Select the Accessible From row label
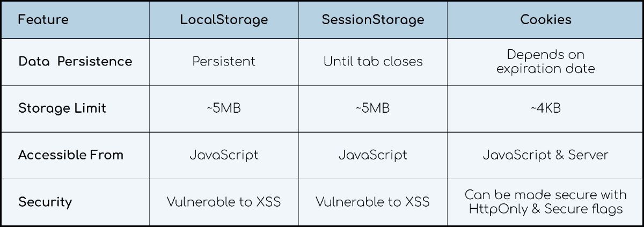The width and height of the screenshot is (644, 227). pos(71,155)
